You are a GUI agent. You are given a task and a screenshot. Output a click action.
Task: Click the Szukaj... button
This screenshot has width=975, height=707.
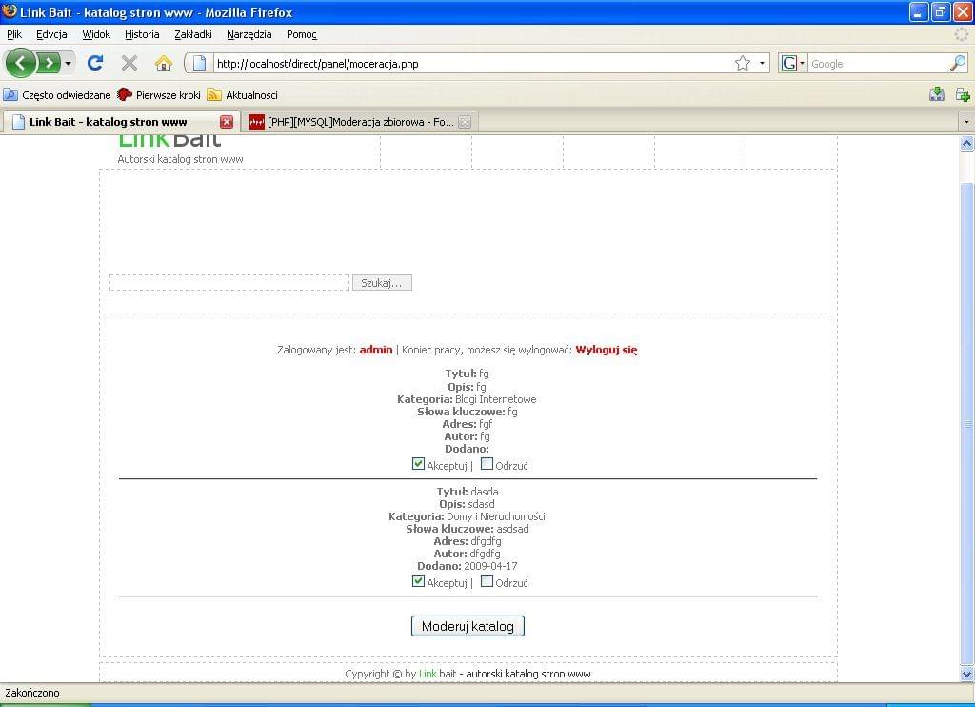382,283
